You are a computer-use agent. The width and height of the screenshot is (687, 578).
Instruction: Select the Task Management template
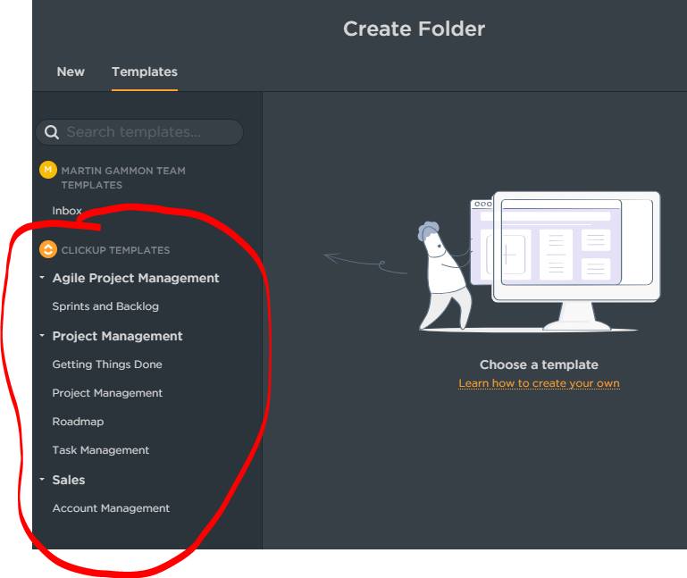tap(101, 450)
